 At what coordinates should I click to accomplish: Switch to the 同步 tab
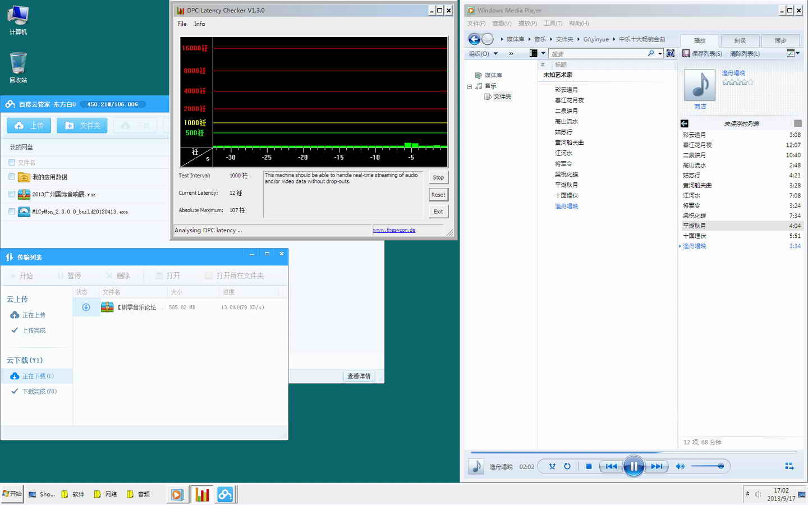tap(781, 40)
